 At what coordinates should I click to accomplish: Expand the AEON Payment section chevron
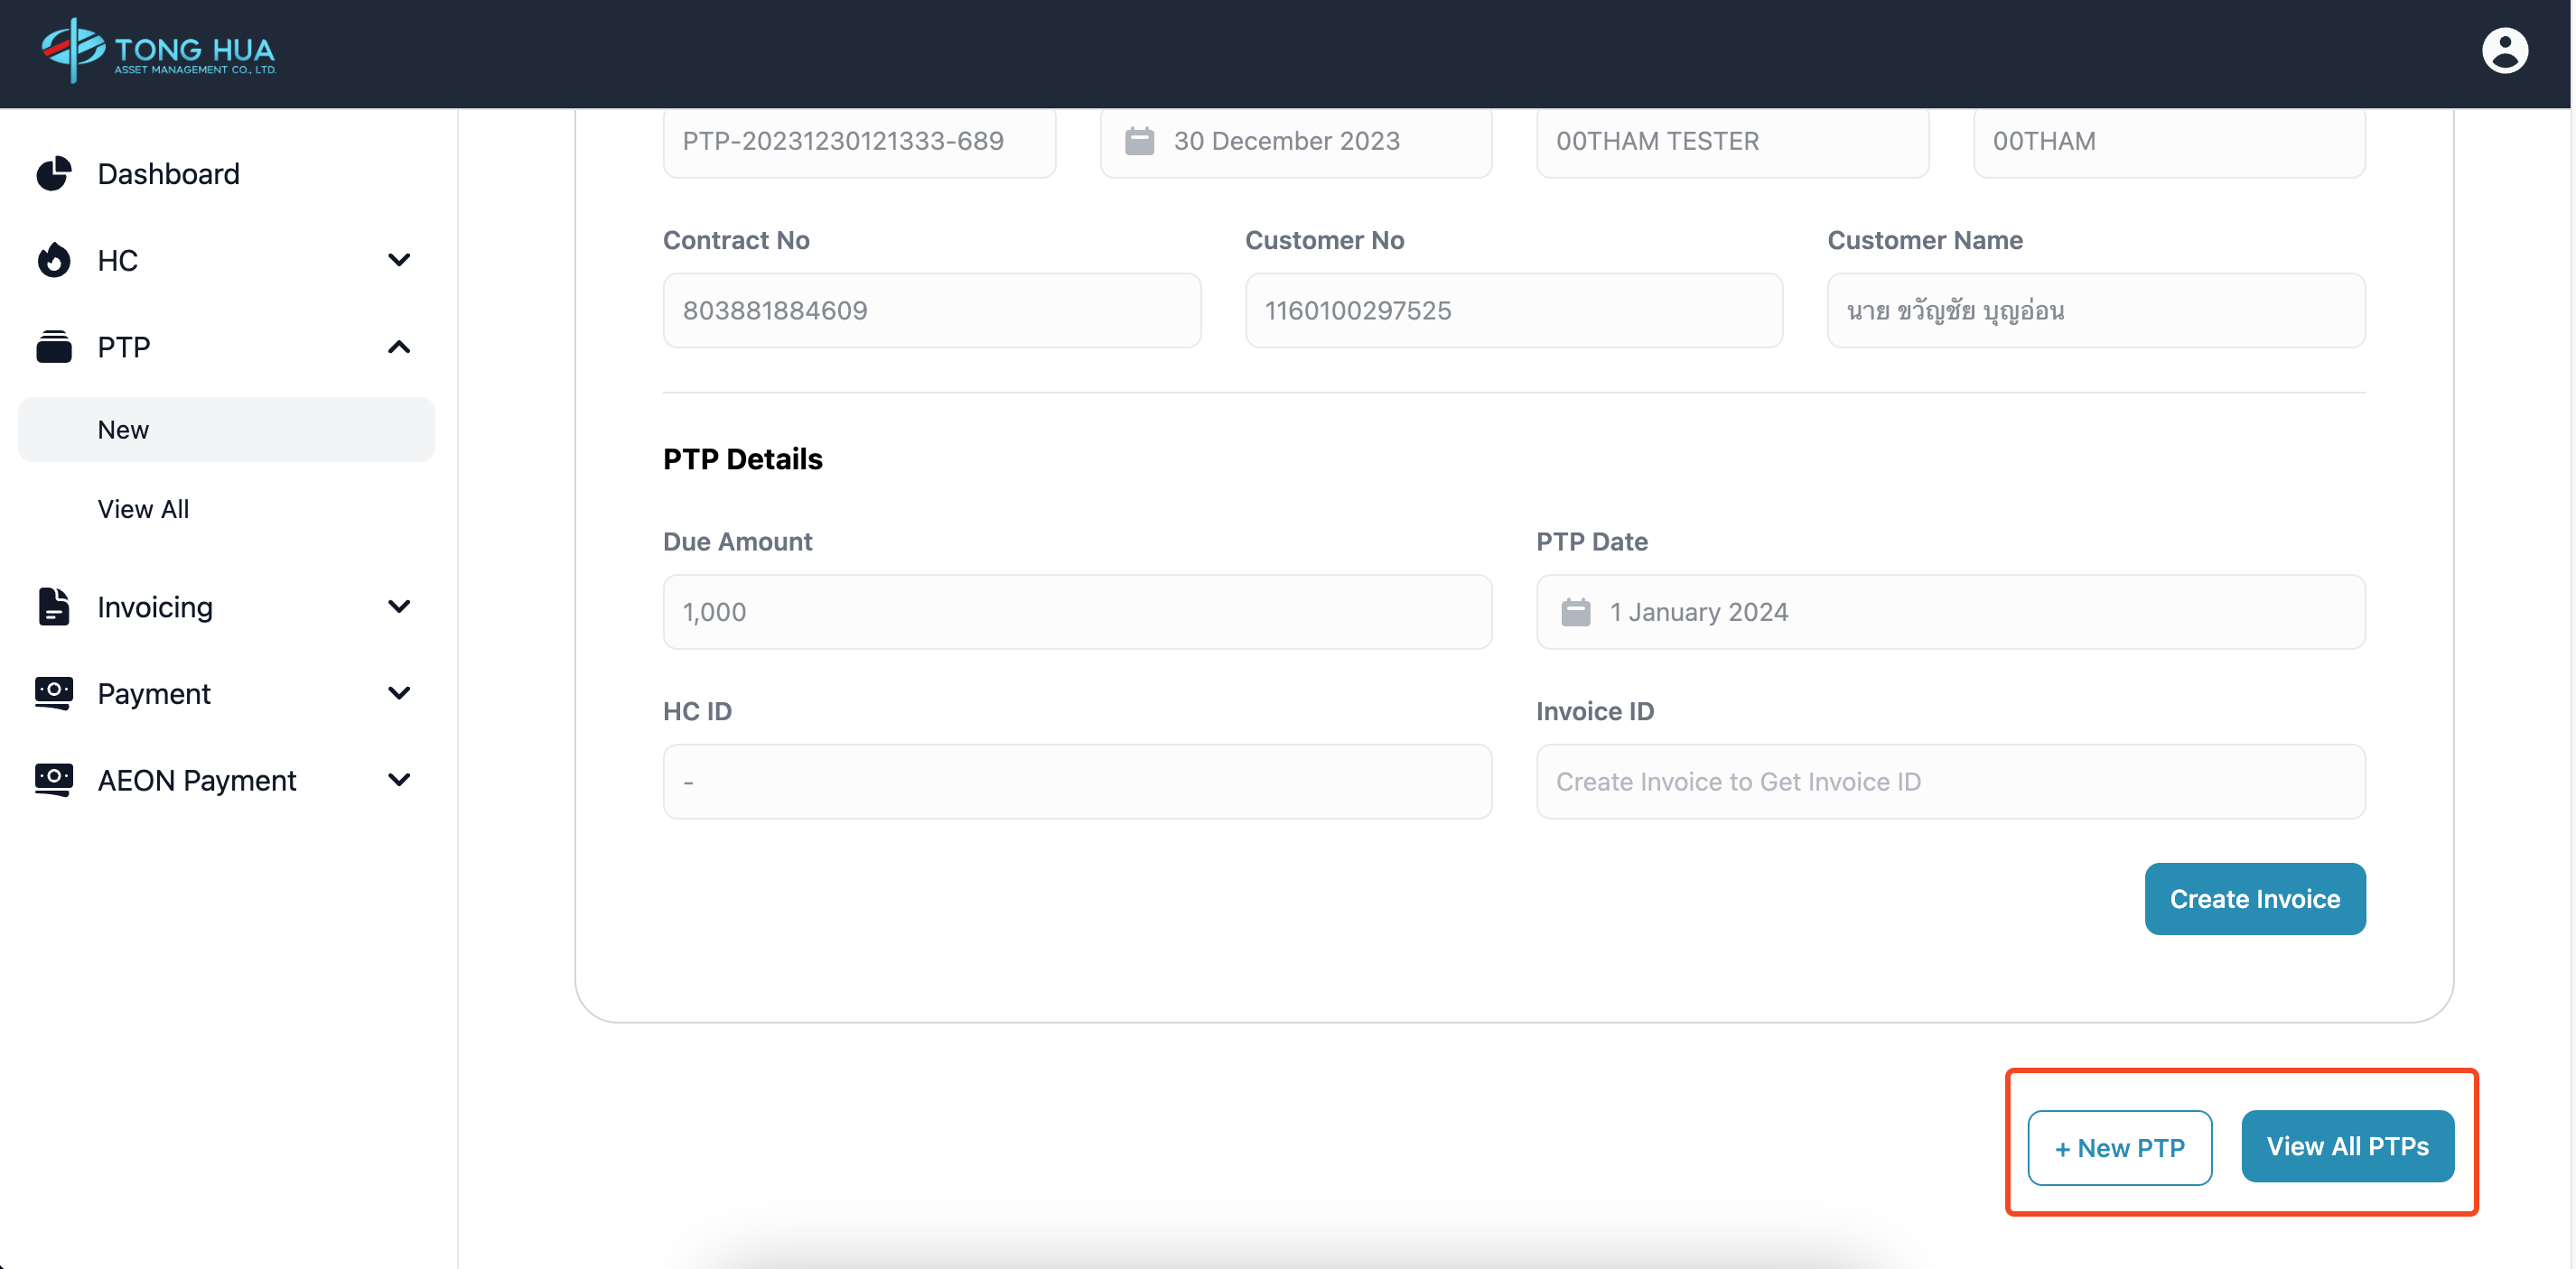pyautogui.click(x=399, y=780)
